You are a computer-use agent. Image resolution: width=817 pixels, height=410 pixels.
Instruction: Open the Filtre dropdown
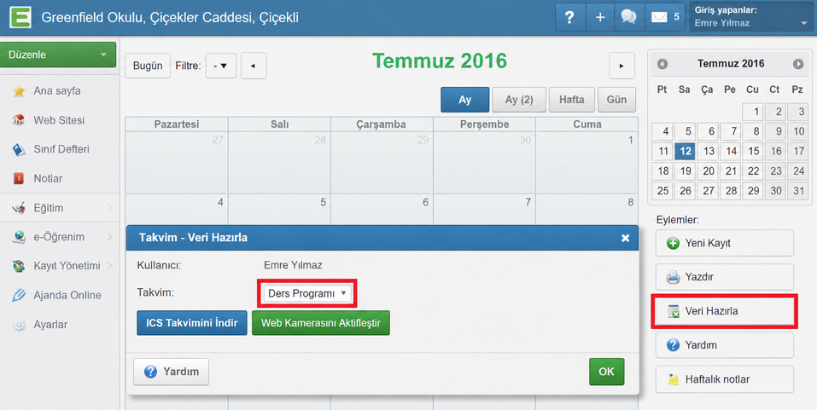220,66
